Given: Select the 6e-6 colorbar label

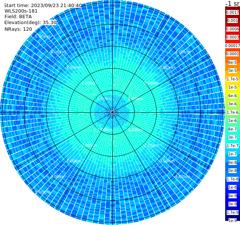Looking at the screenshot, I should tap(233, 96).
